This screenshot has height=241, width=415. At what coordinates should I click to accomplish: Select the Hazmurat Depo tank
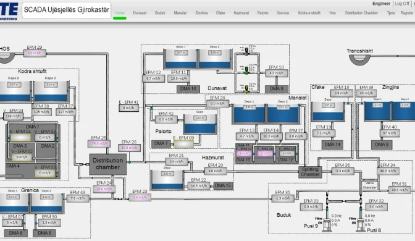(x=167, y=180)
